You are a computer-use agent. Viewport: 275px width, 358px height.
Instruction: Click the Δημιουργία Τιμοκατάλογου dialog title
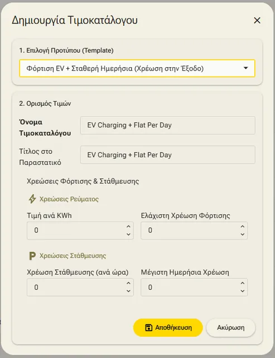pos(75,20)
